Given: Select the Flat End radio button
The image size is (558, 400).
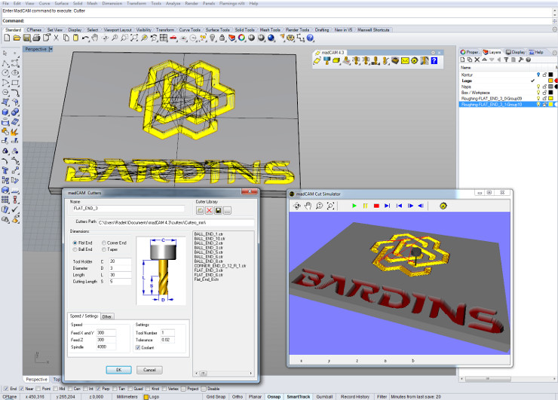Looking at the screenshot, I should click(x=75, y=243).
